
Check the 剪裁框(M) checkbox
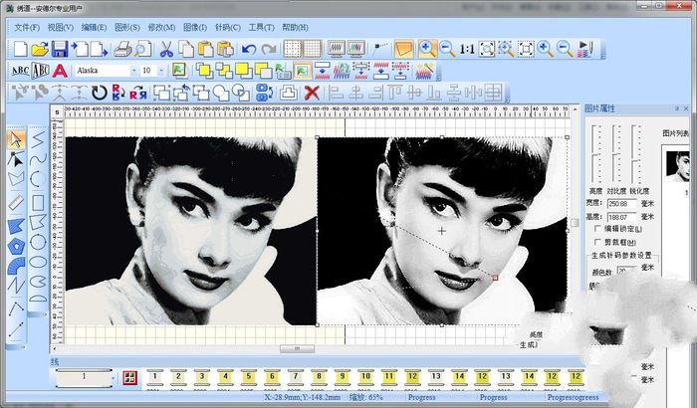tap(597, 242)
